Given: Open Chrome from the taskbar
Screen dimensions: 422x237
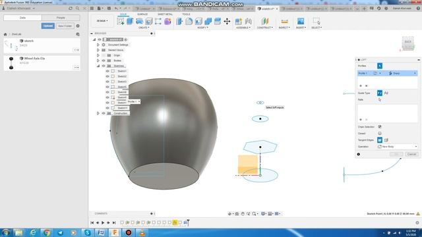Looking at the screenshot, I should [47, 232].
